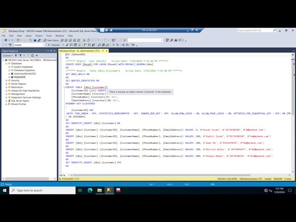Close the Object Explorer panel
This screenshot has height=222, width=296.
click(55, 51)
